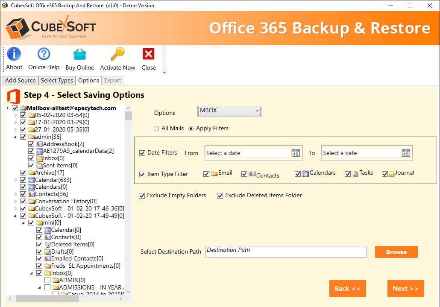Select the ADMIN[0] folder
Screen dimensions: 440x307
72,281
